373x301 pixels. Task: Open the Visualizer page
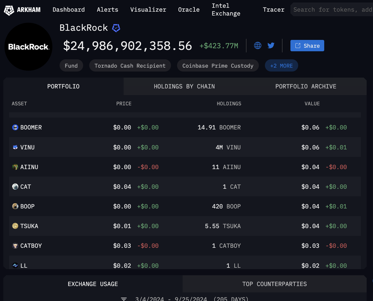point(148,10)
